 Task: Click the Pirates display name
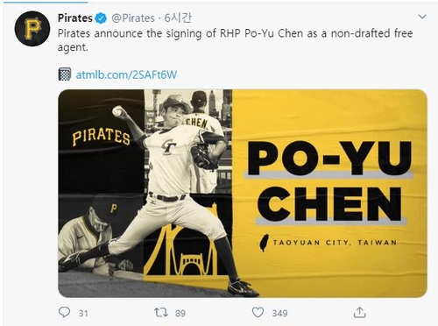[x=75, y=18]
